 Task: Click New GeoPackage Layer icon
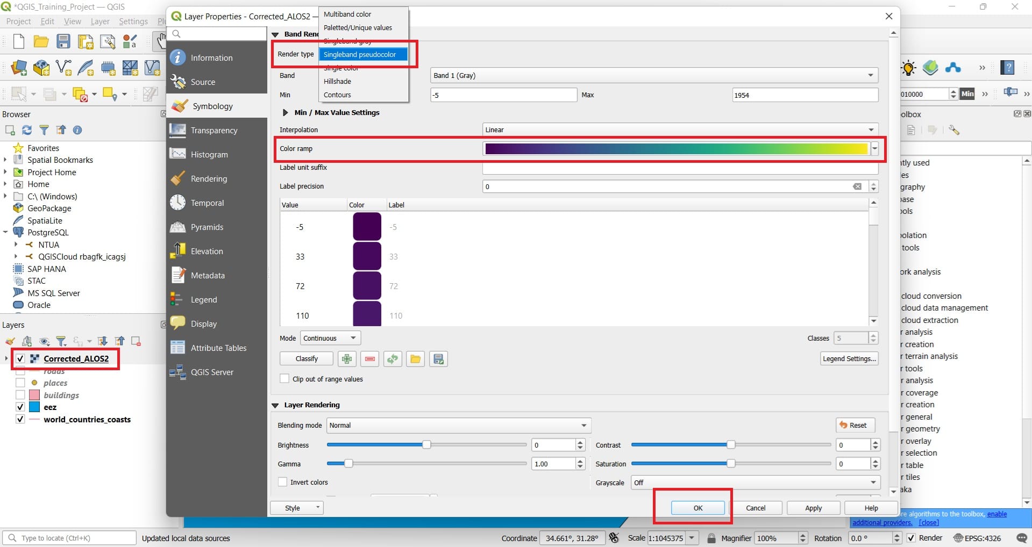click(x=41, y=68)
